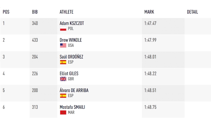Select the 1:47.47 winning mark
The width and height of the screenshot is (211, 118).
[x=150, y=23]
